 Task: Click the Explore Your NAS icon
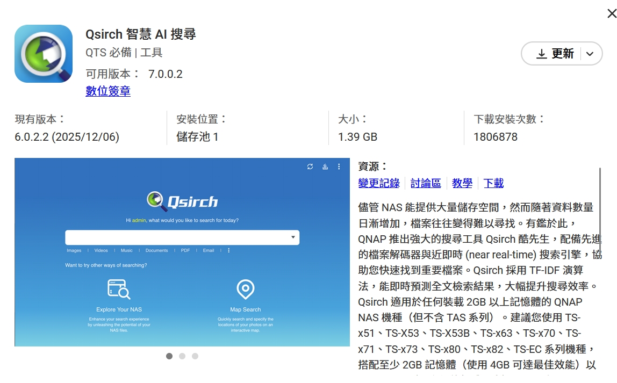119,289
